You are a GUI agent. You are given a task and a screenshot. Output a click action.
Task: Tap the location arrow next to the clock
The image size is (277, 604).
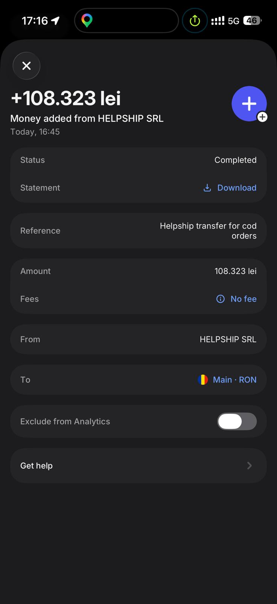(55, 20)
